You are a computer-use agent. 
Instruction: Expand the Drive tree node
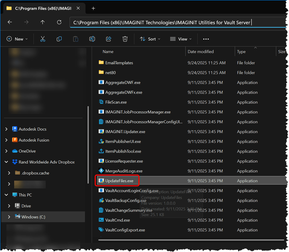coord(9,206)
